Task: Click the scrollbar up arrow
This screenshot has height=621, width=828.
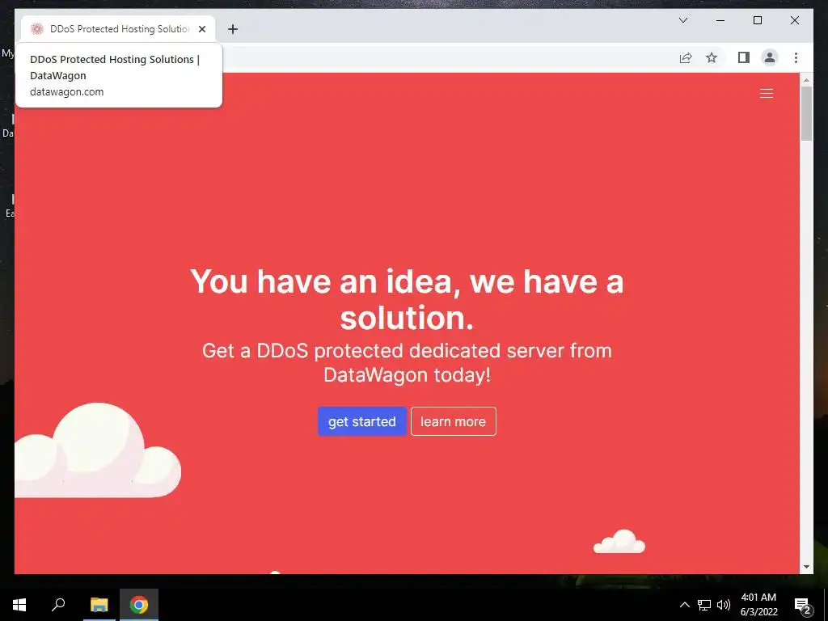Action: 806,80
